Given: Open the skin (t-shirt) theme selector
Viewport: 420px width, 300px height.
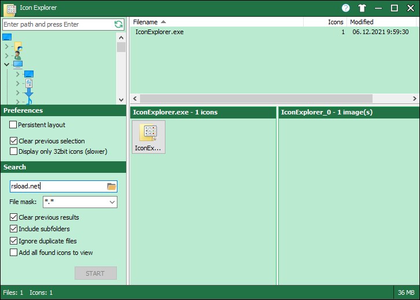Looking at the screenshot, I should point(362,8).
